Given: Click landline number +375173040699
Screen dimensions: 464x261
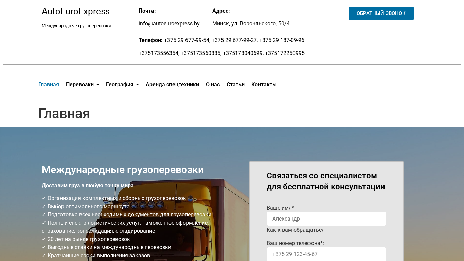Looking at the screenshot, I should [x=243, y=53].
